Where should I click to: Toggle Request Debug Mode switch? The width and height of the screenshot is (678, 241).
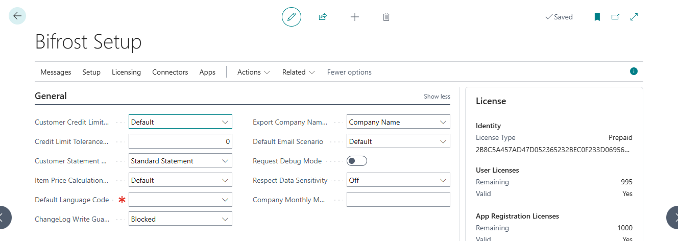[x=357, y=161]
